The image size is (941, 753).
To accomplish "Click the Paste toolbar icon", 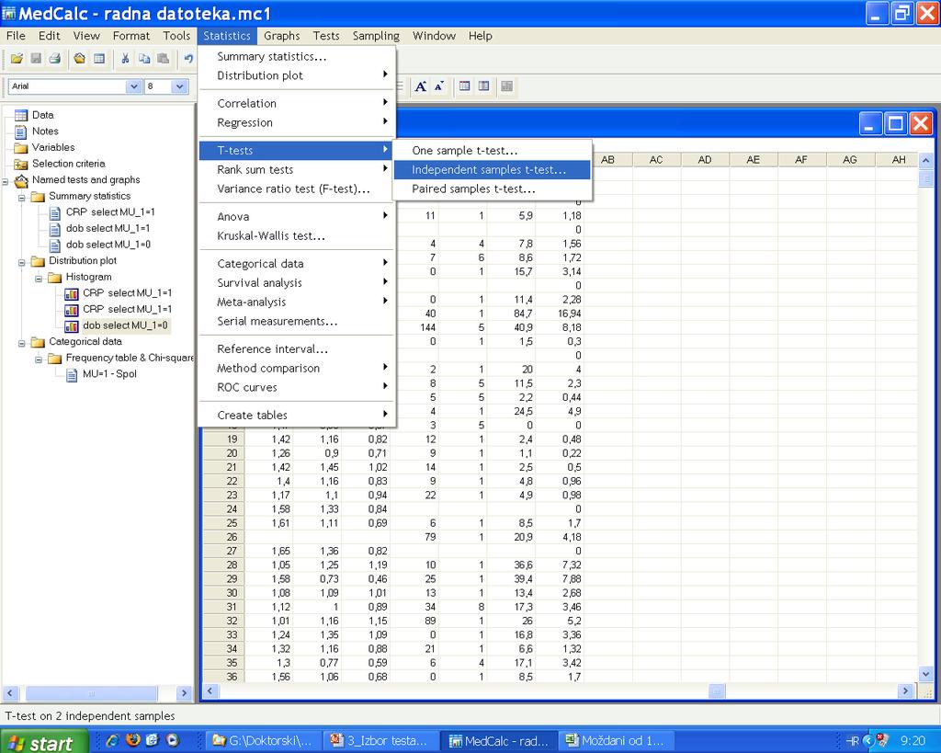I will pyautogui.click(x=163, y=59).
